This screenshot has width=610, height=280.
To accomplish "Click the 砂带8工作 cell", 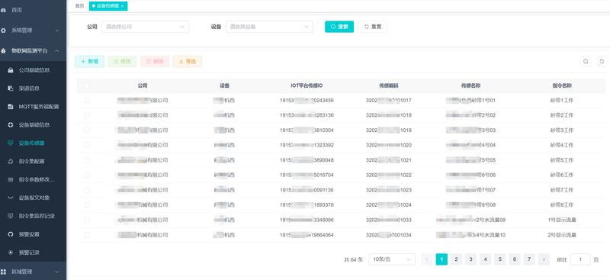I will (562, 204).
